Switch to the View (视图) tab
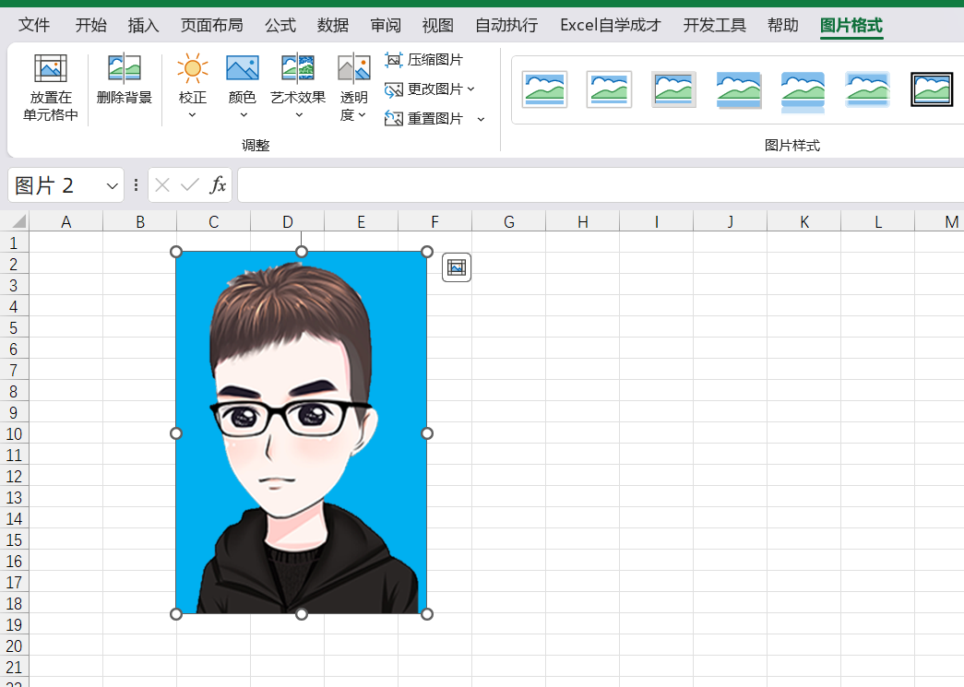Screen dimensions: 964x687 [x=438, y=25]
